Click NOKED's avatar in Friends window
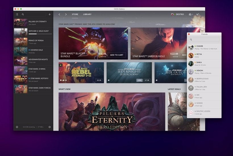The image size is (233, 156). pos(191,104)
